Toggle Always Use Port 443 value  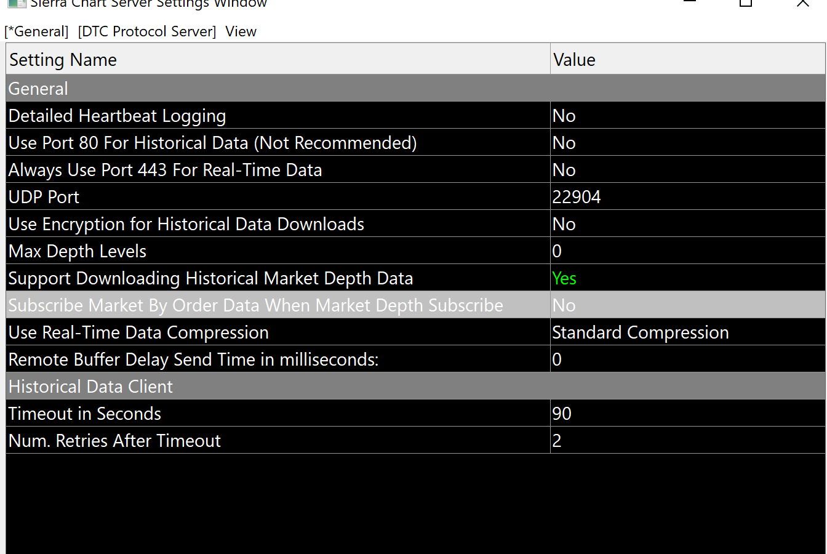tap(564, 170)
